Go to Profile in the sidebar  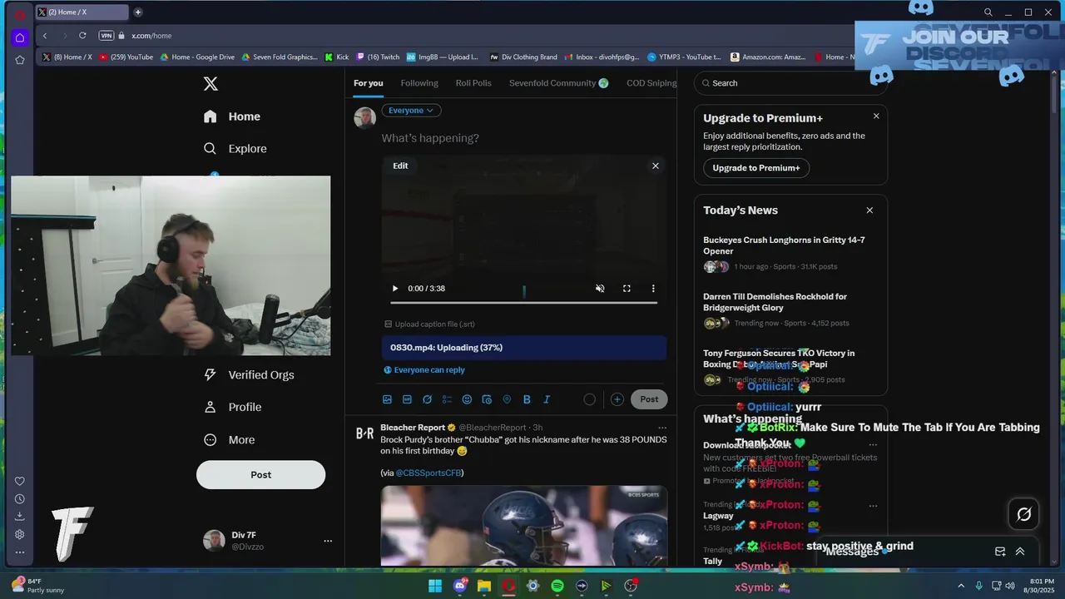233,408
